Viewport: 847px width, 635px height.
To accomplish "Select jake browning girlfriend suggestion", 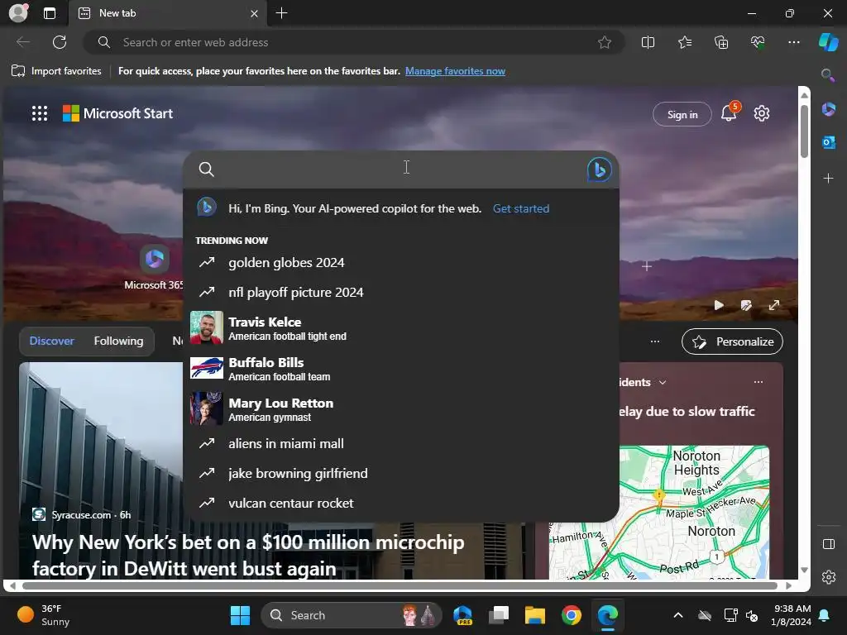I will click(401, 474).
